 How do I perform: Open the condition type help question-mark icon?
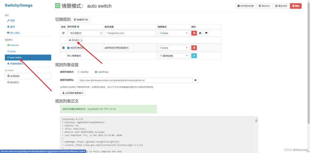coord(78,27)
